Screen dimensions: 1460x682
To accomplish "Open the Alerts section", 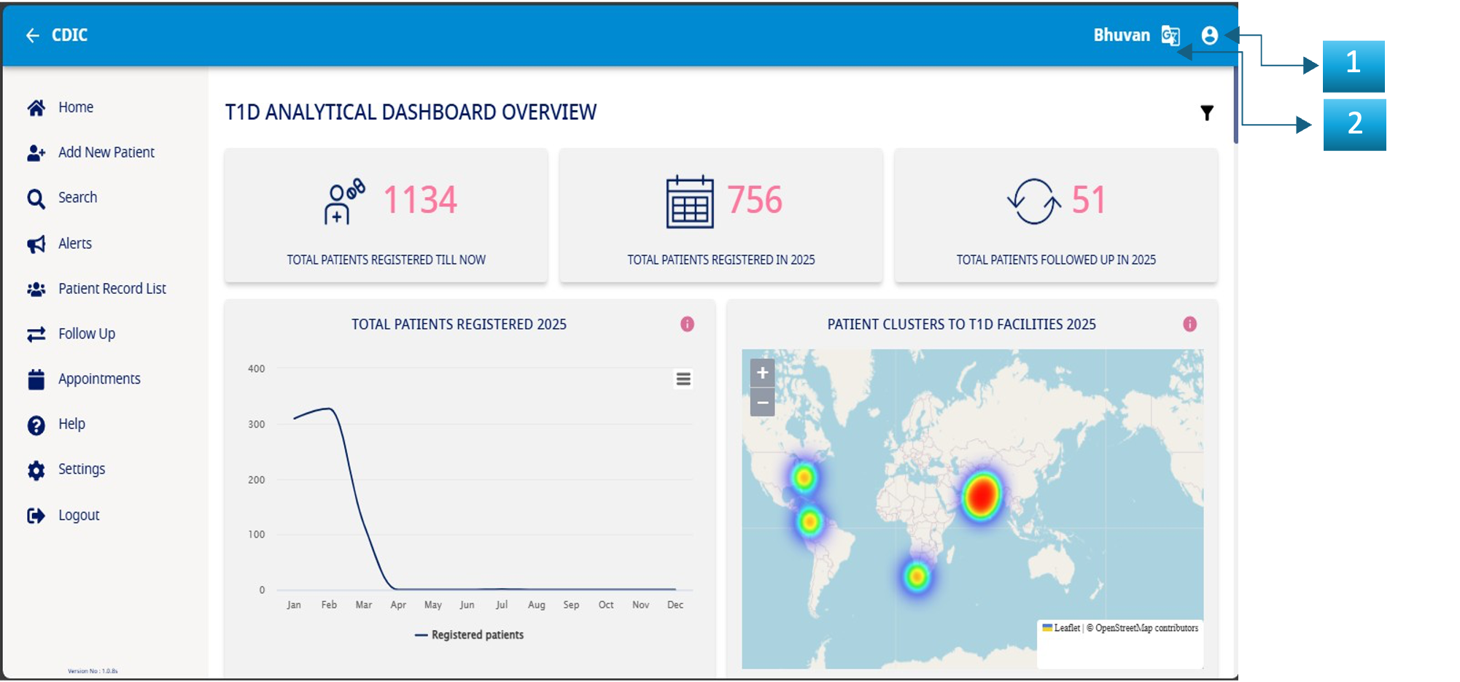I will (75, 243).
